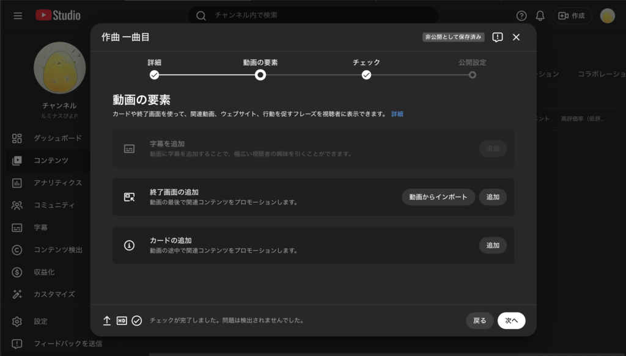This screenshot has width=626, height=356.
Task: Click the 次へ button
Action: [511, 321]
